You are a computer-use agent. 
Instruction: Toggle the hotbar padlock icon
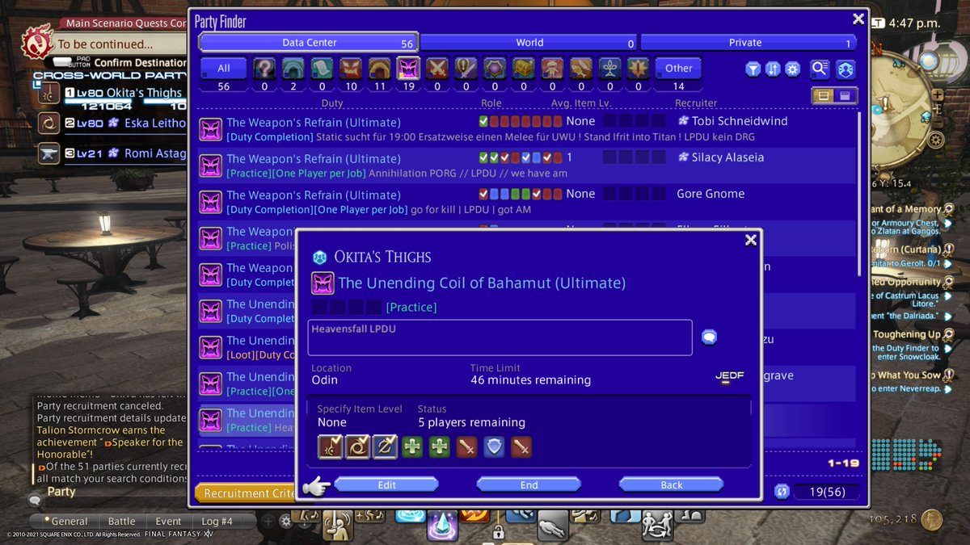pyautogui.click(x=499, y=533)
